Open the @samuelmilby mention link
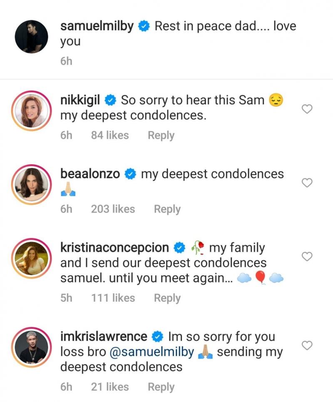Screen dimensions: 333x402 coord(152,352)
